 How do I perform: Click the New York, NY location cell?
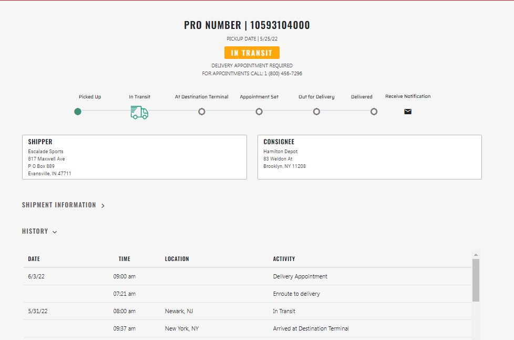(x=182, y=328)
